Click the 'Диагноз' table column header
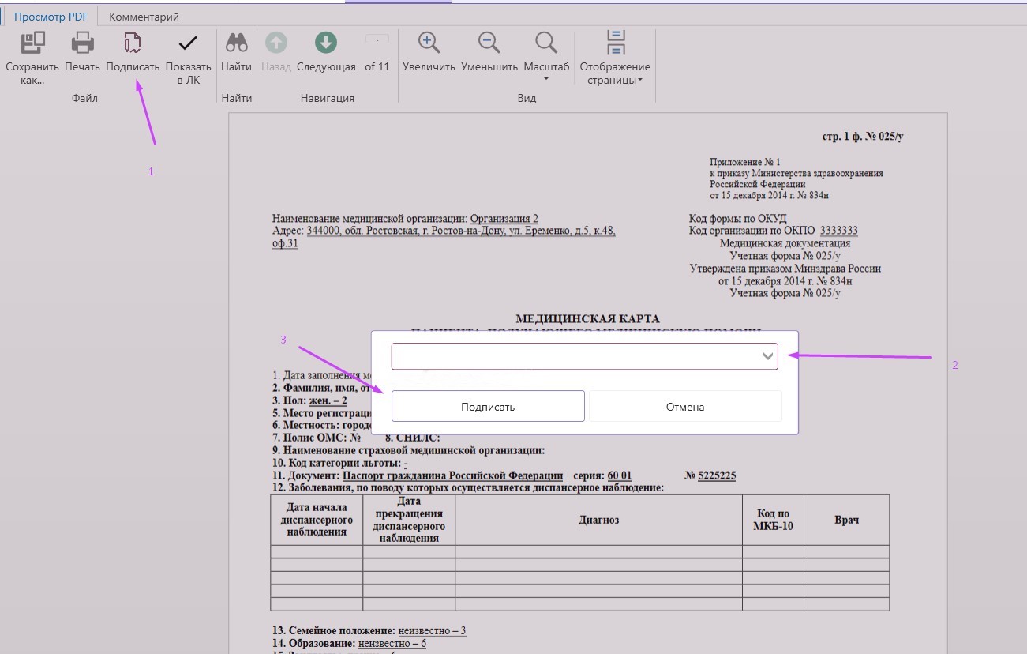Image resolution: width=1027 pixels, height=654 pixels. pyautogui.click(x=598, y=520)
